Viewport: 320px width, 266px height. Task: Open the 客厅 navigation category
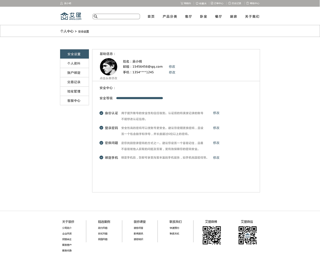pos(188,16)
